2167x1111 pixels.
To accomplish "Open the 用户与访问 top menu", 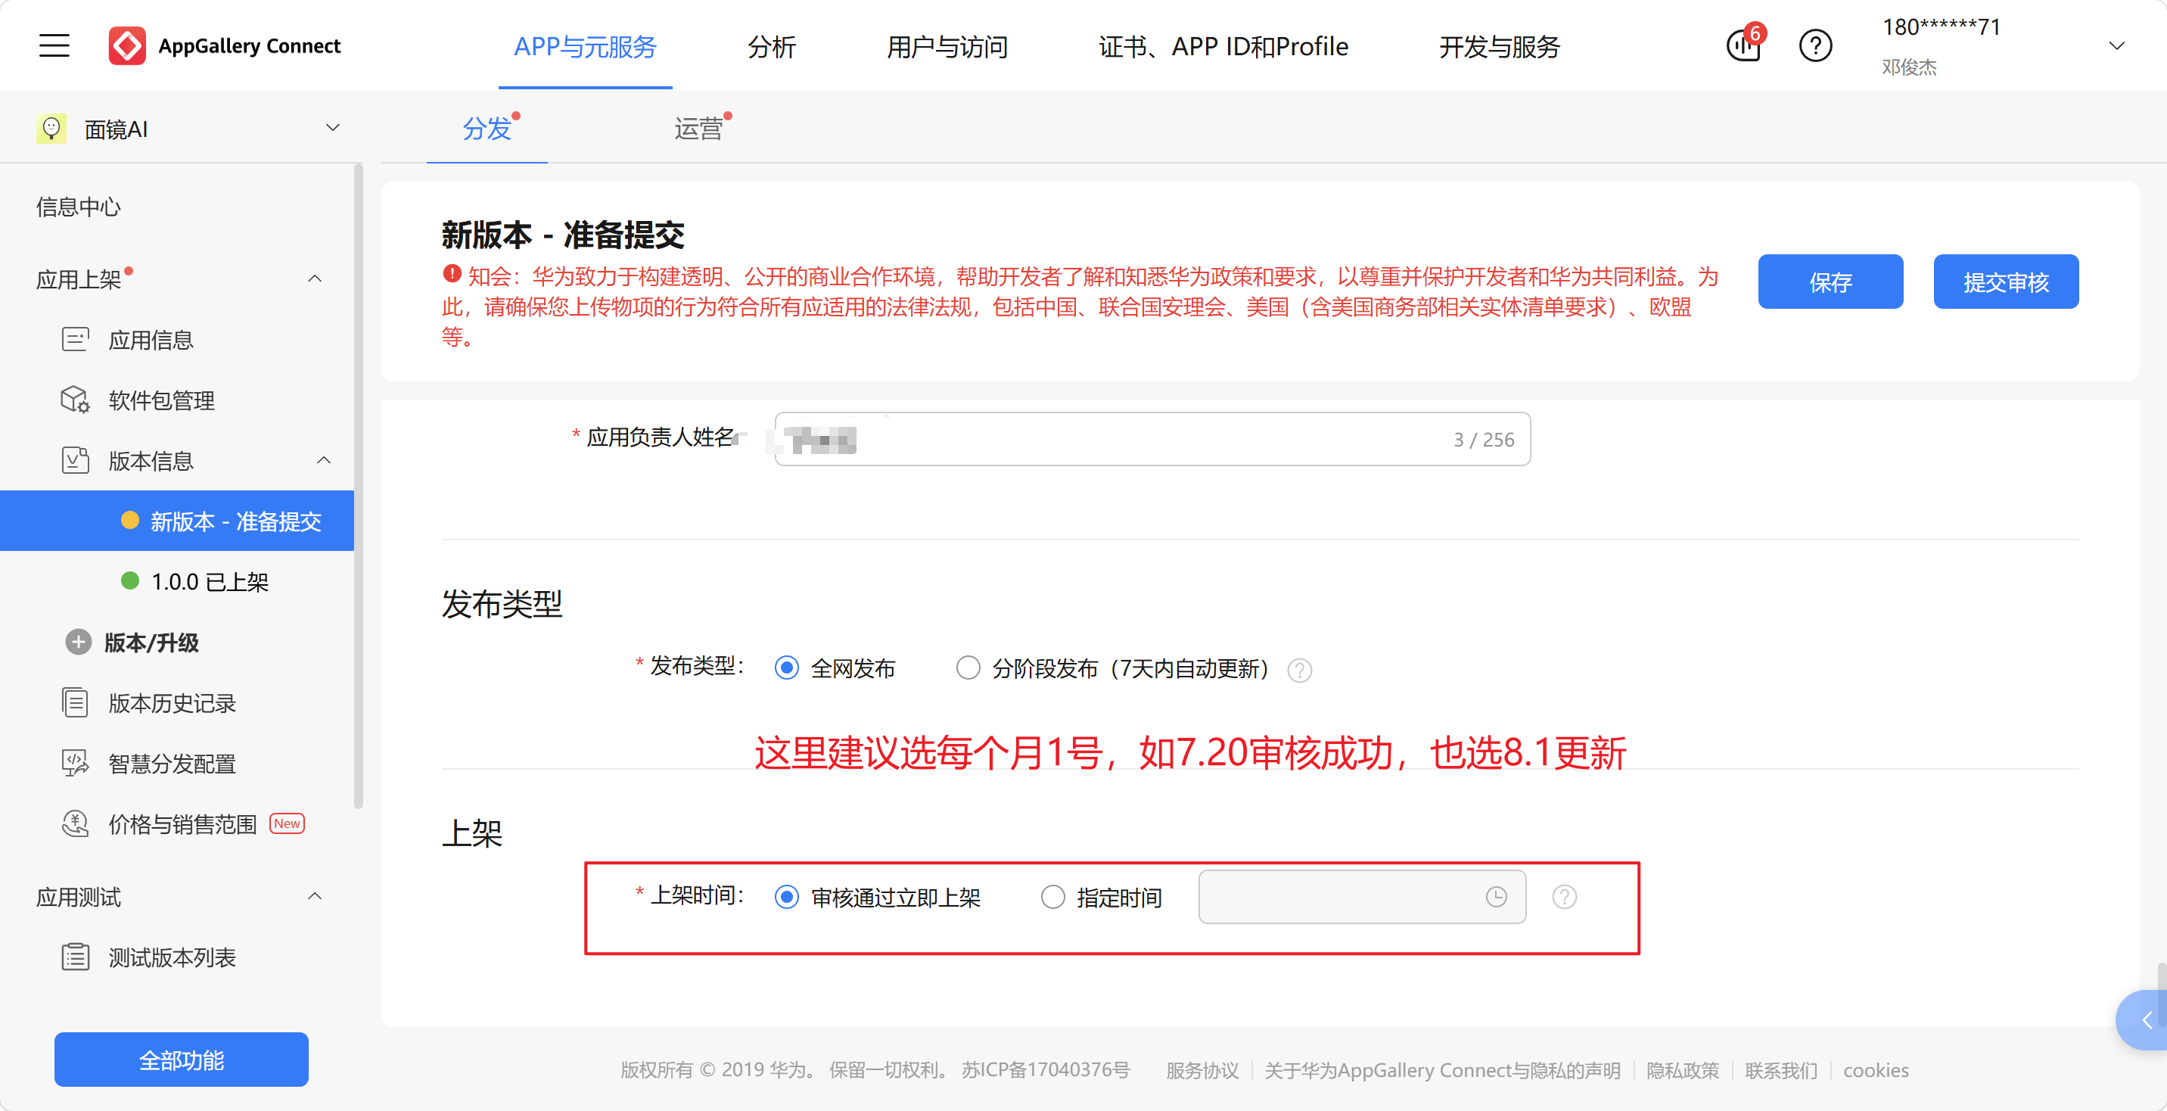I will [947, 46].
